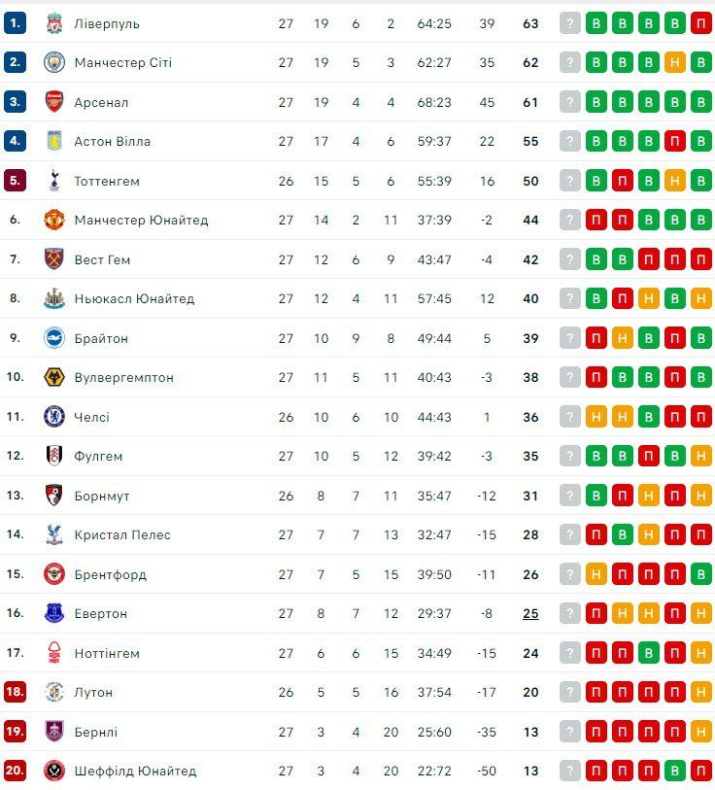Screen dimensions: 715x790
Task: Click the Wolverhampton wolf crest icon
Action: pyautogui.click(x=53, y=377)
